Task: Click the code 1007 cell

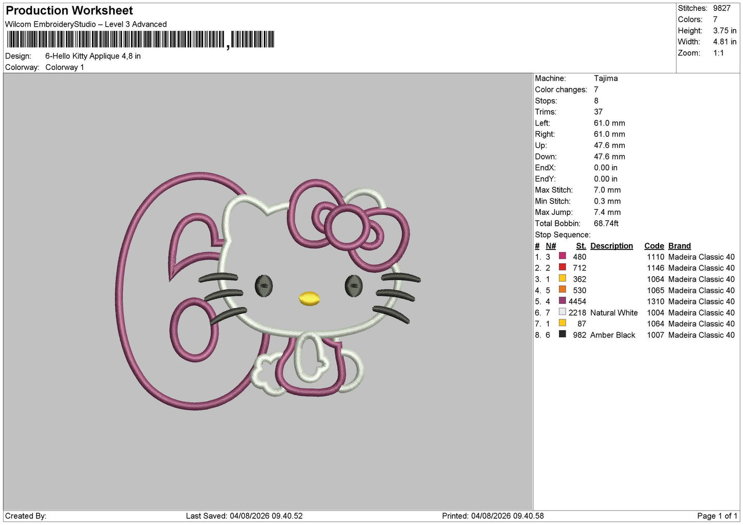Action: click(x=656, y=335)
